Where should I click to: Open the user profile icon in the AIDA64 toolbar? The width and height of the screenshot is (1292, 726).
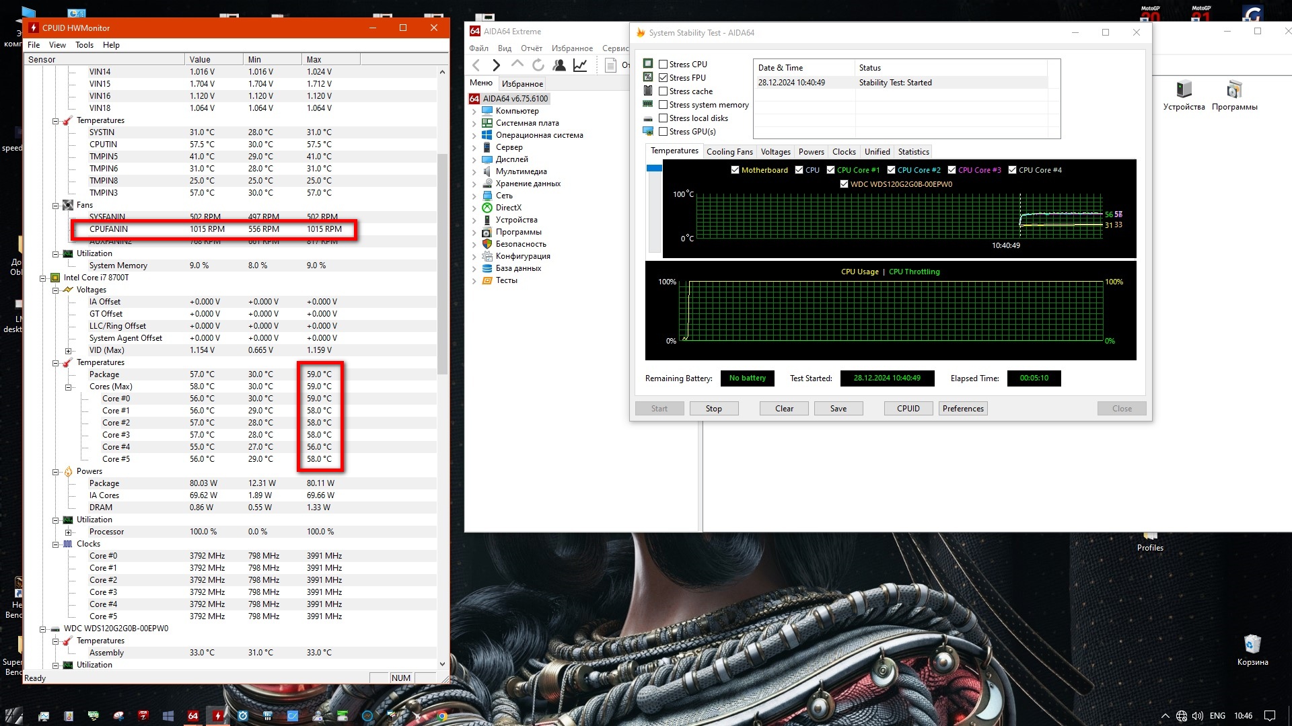[x=559, y=65]
